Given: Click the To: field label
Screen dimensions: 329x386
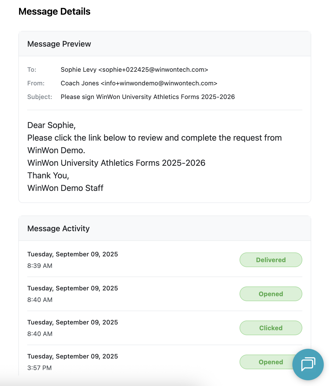Looking at the screenshot, I should [x=31, y=70].
